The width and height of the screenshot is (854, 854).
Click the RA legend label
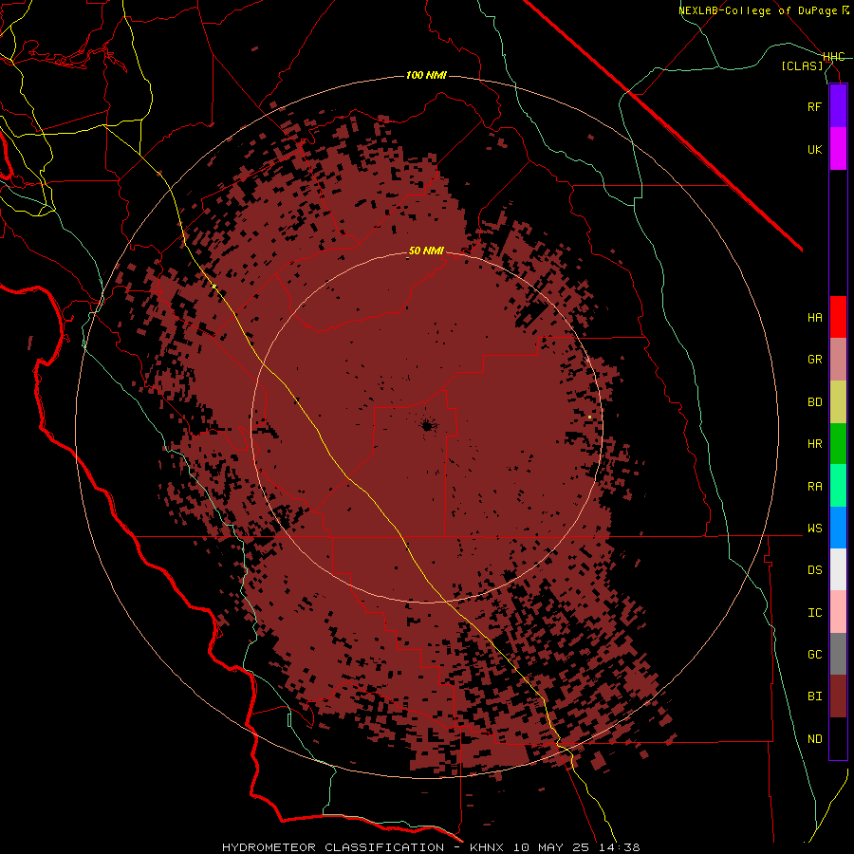814,487
